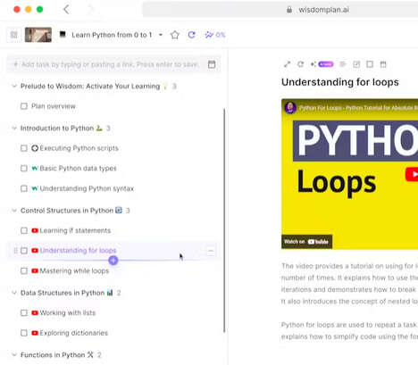Click the YouTube icon on Working with lists
The width and height of the screenshot is (418, 365).
35,313
